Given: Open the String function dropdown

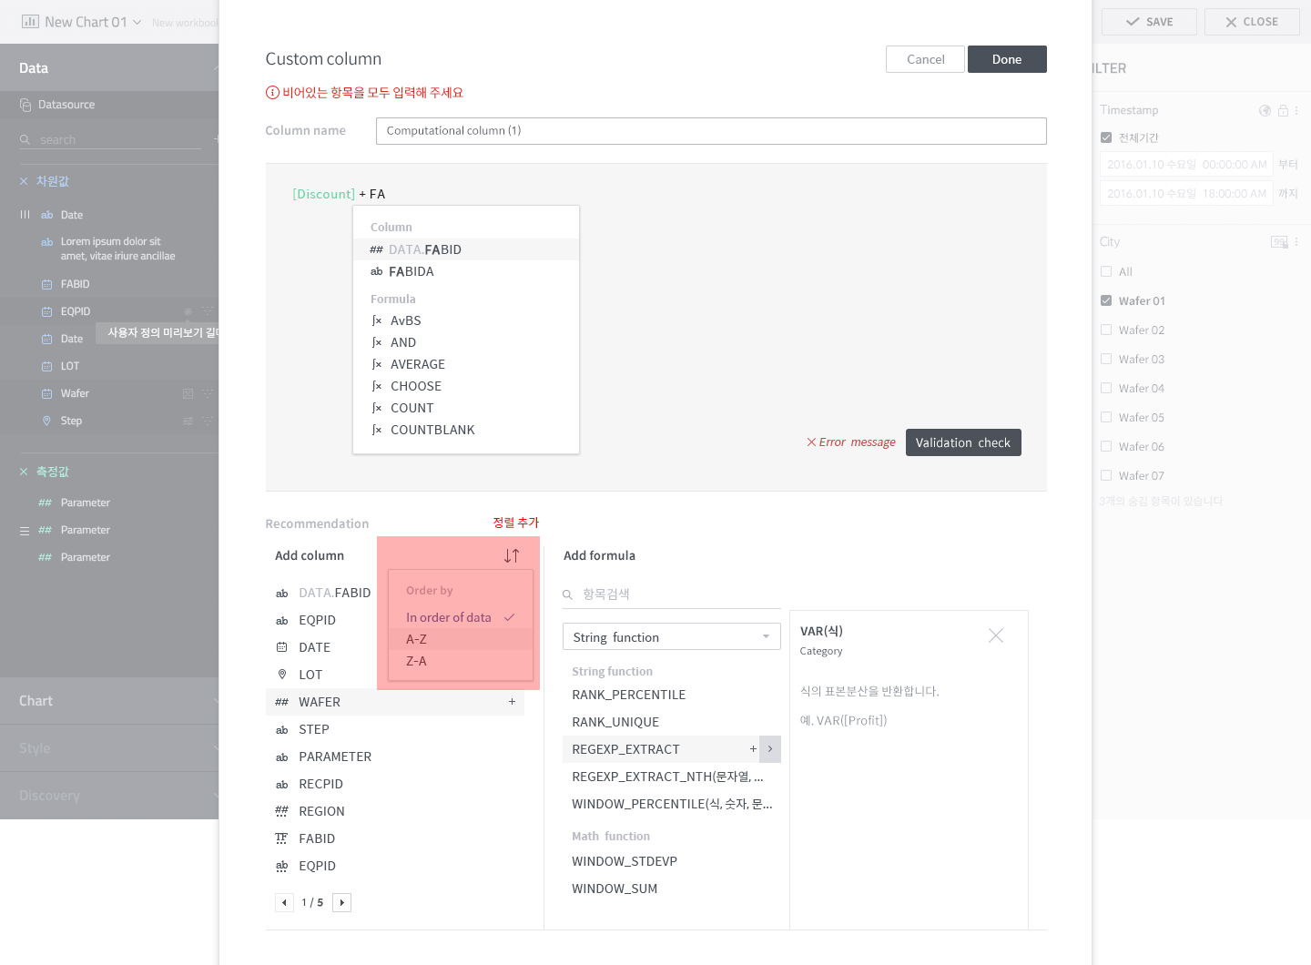Looking at the screenshot, I should [x=672, y=637].
